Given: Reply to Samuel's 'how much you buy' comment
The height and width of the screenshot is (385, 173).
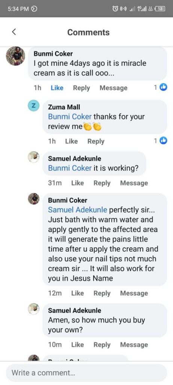Looking at the screenshot, I should pos(102,345).
